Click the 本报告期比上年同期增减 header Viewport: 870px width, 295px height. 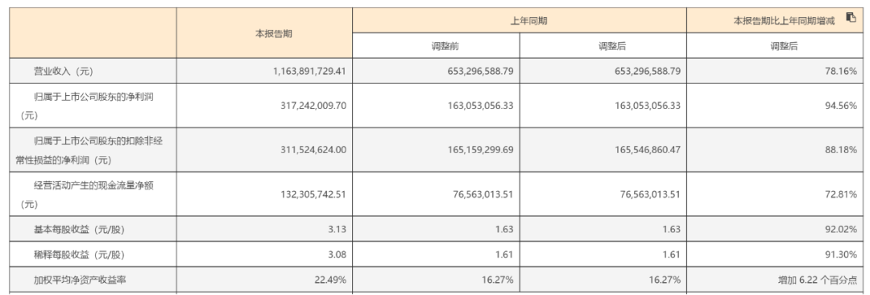[x=784, y=21]
